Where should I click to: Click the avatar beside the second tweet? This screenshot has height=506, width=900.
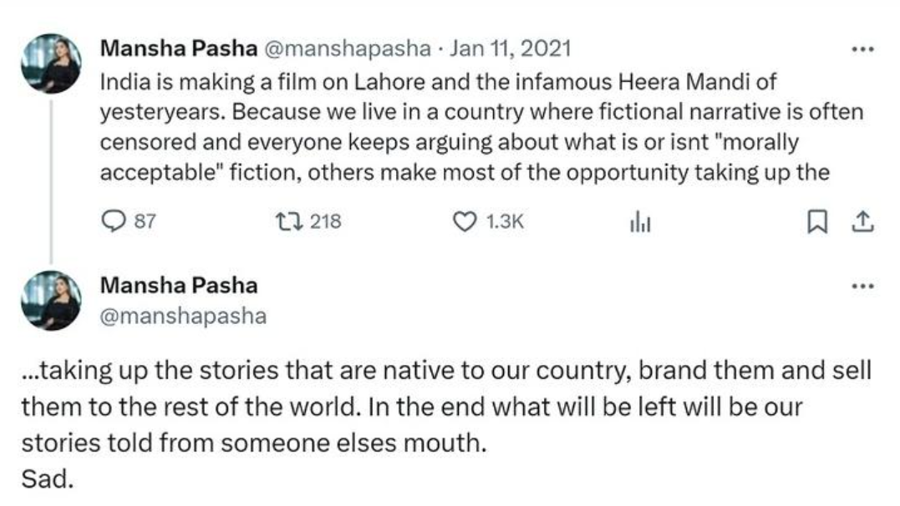click(51, 301)
